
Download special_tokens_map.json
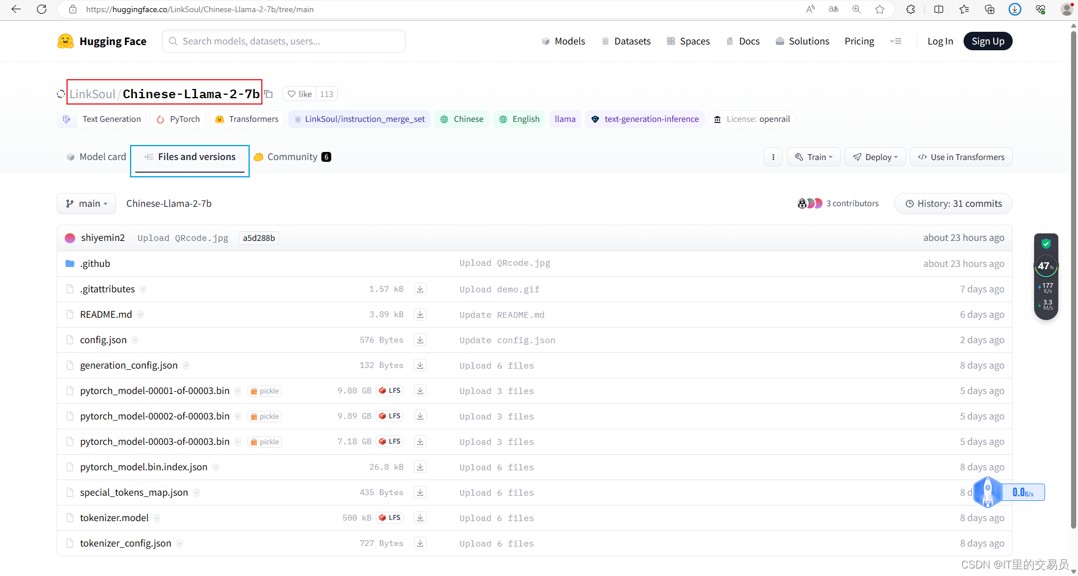click(x=420, y=492)
